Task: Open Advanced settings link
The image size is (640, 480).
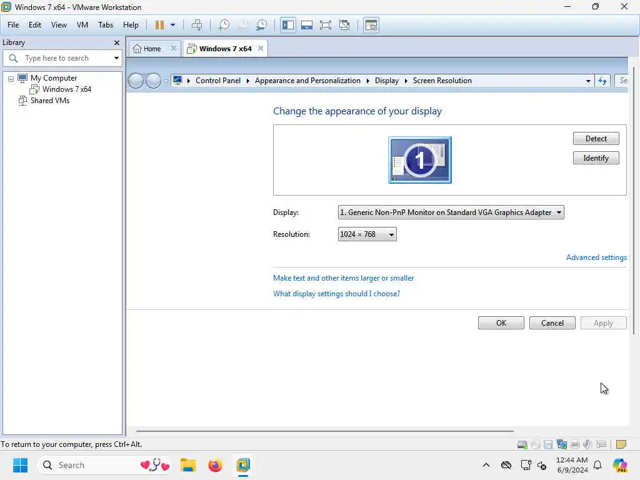Action: pos(596,257)
